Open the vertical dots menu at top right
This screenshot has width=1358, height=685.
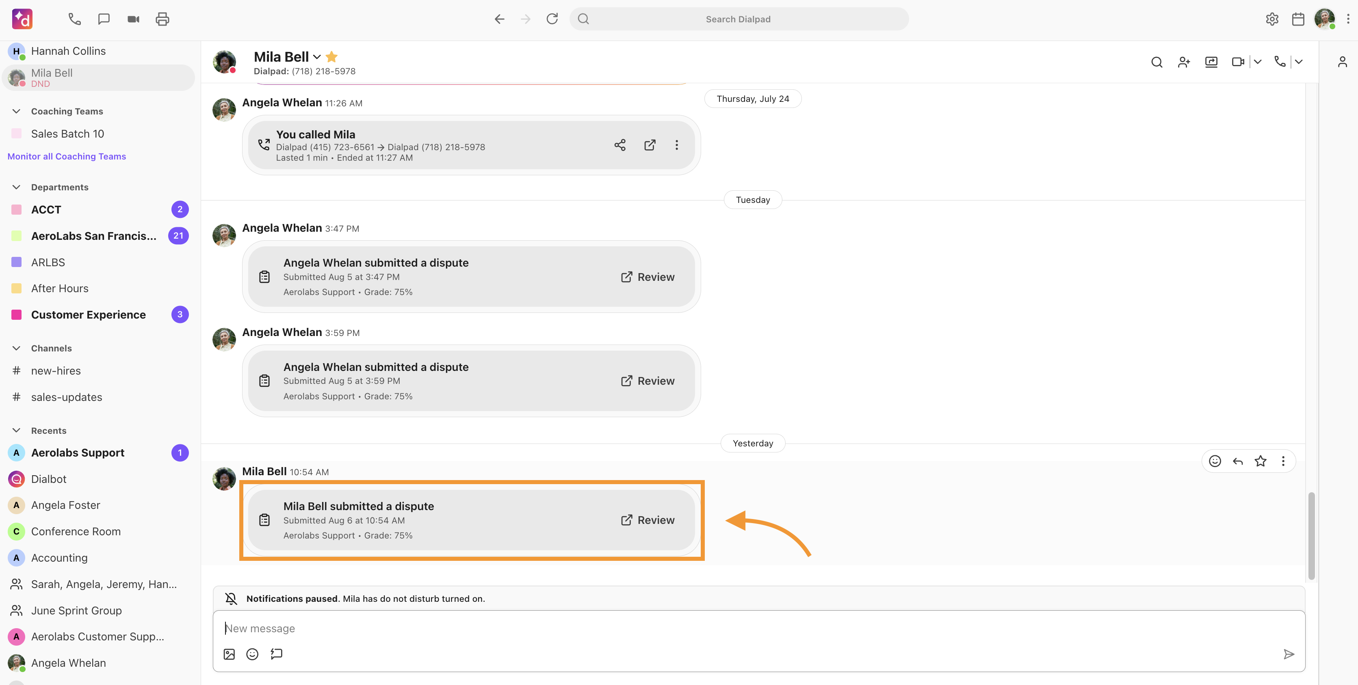coord(1348,19)
